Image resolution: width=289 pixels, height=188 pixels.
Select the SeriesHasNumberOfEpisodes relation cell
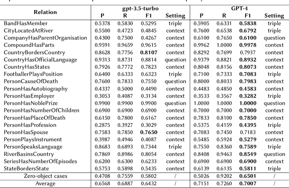point(37,161)
